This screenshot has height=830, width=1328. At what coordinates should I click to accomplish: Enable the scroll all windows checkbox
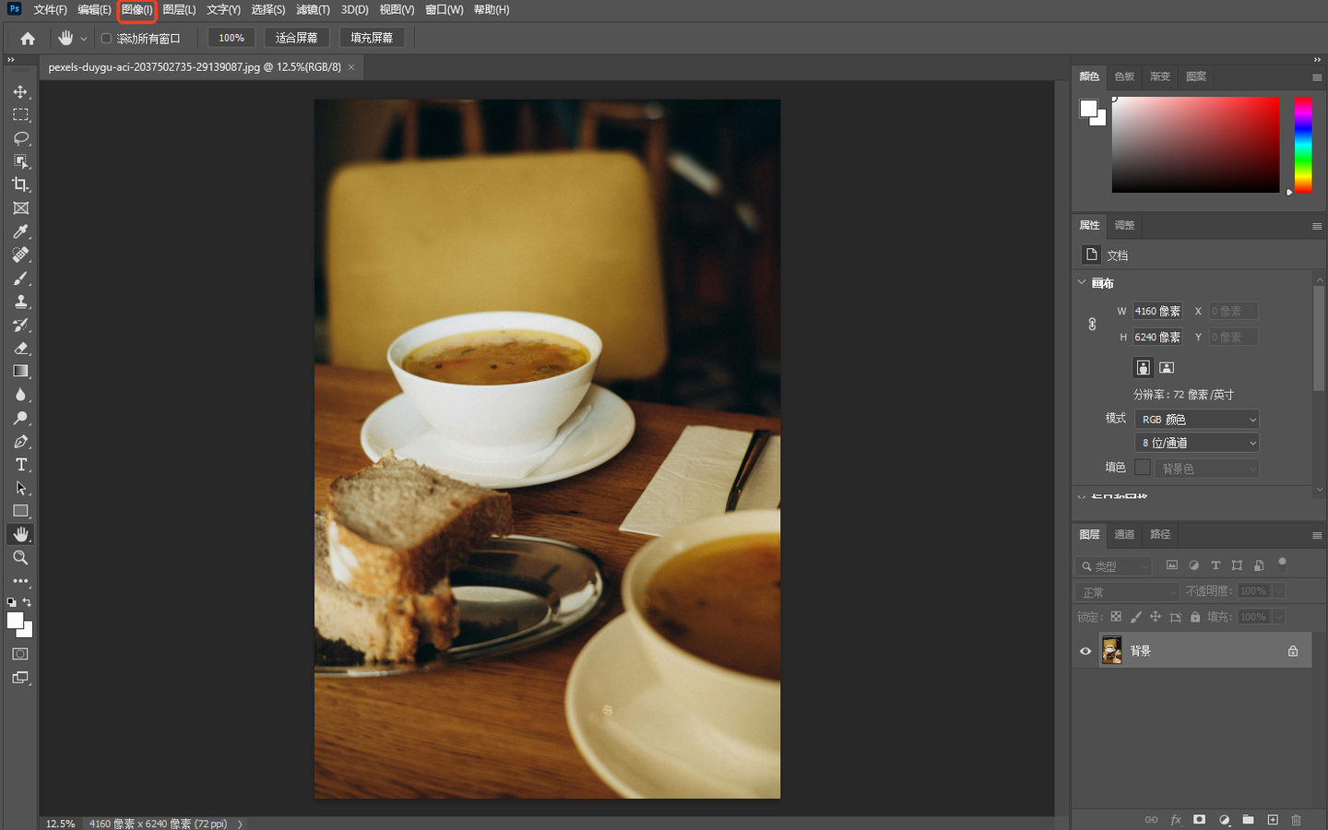pos(106,39)
